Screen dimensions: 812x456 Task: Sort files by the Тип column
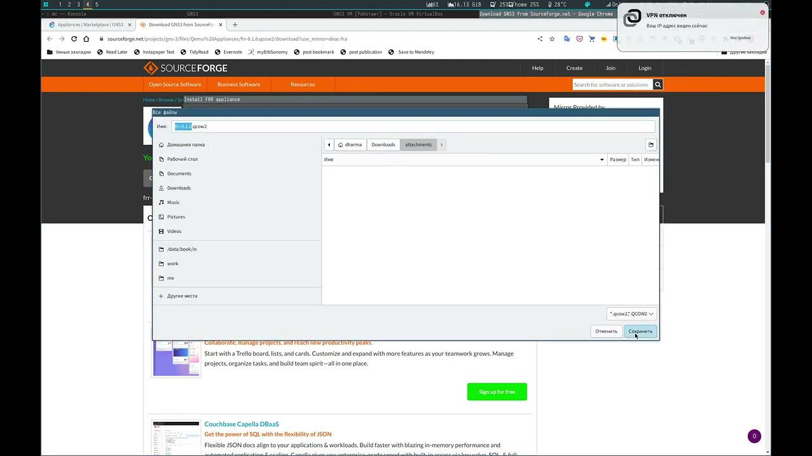[635, 160]
